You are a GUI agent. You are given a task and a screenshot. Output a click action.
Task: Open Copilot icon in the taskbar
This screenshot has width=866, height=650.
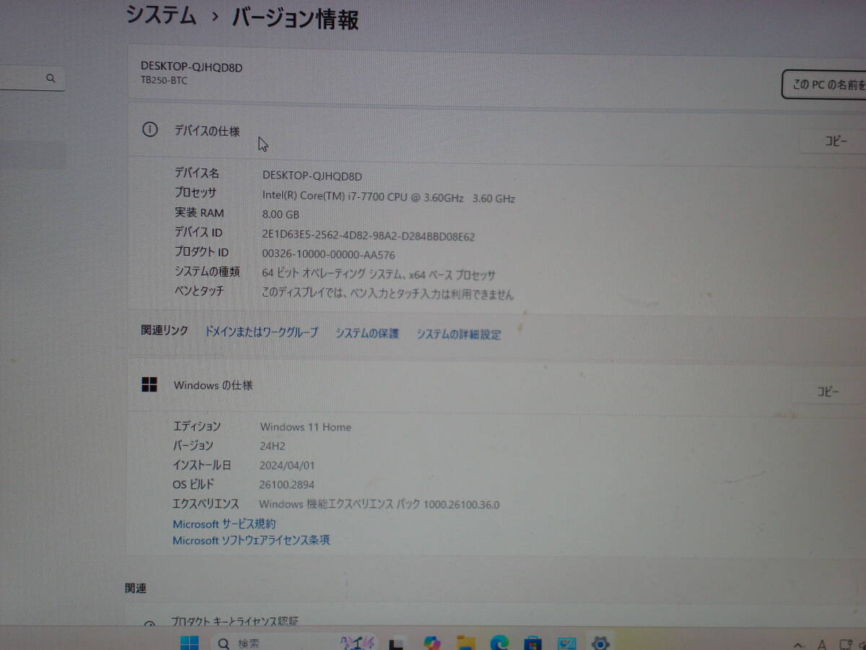tap(432, 643)
